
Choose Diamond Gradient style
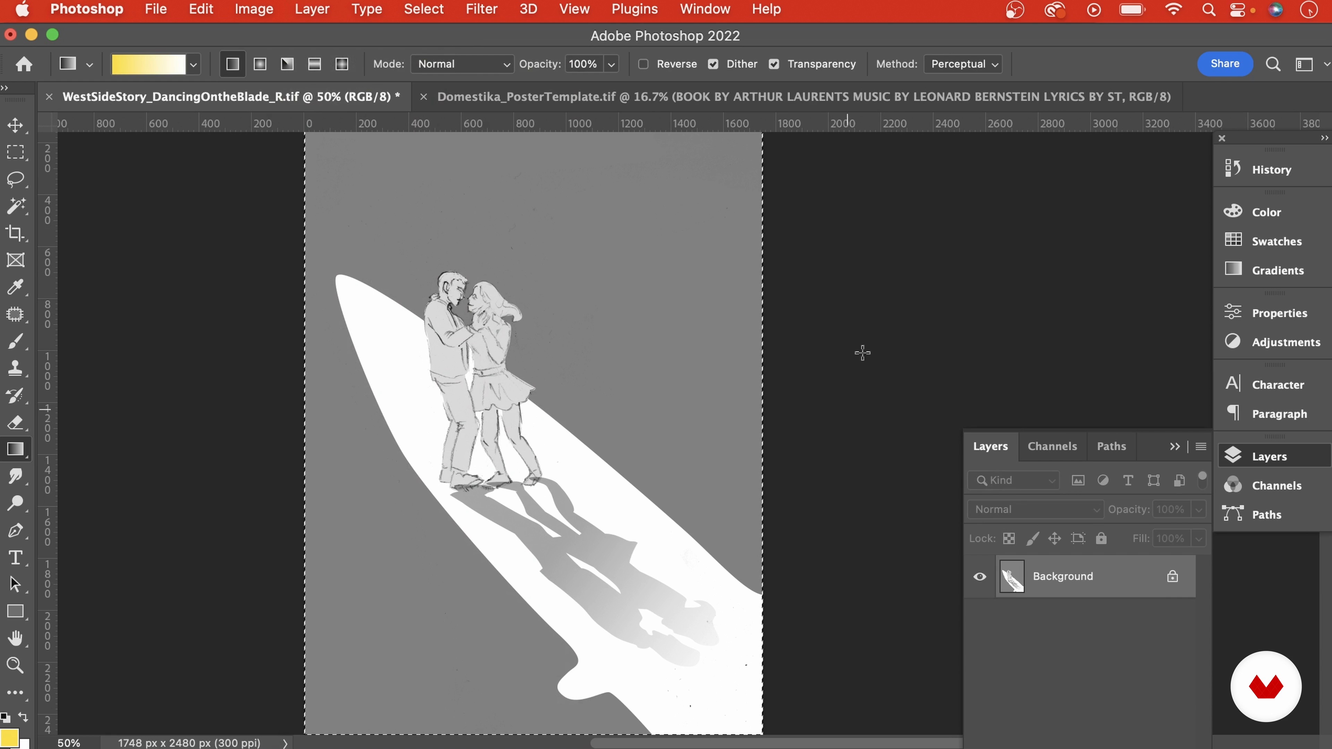click(x=342, y=64)
